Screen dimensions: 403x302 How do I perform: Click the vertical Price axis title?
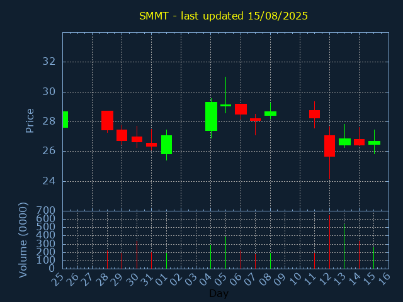[30, 121]
